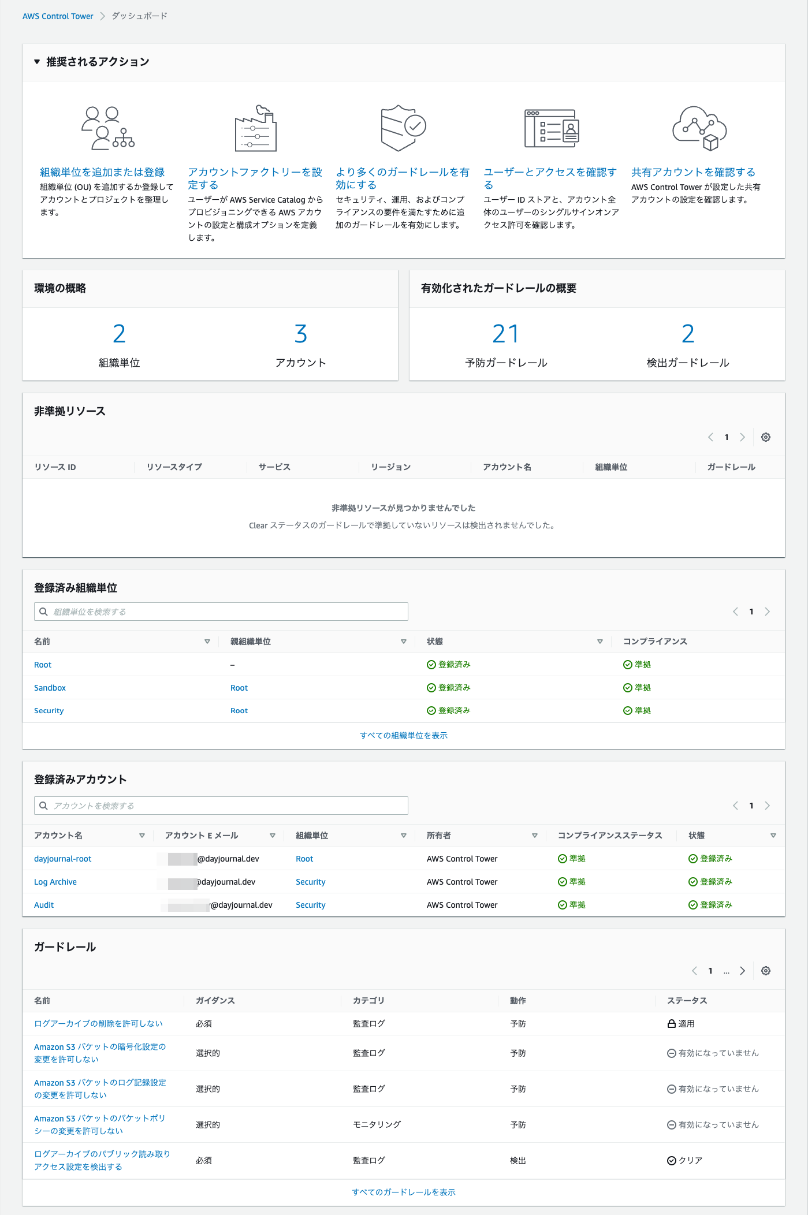Open settings gear in ガードレール panel

pos(766,971)
